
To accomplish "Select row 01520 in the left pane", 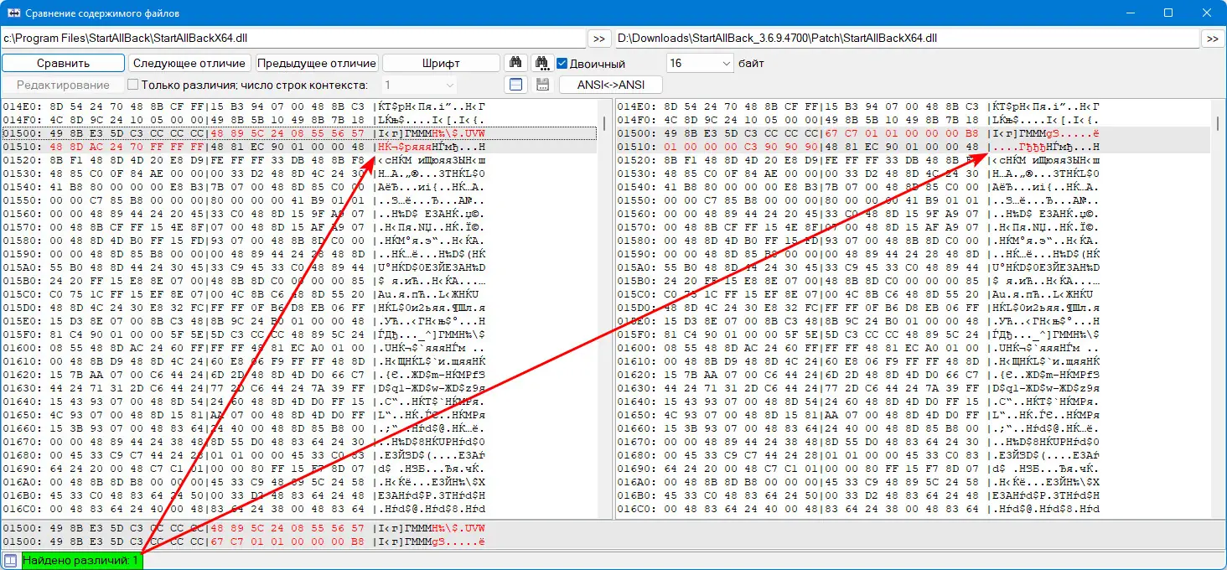I will (x=299, y=160).
